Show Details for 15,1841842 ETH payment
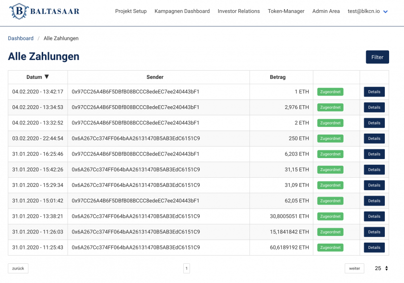Viewport: 404px width, 283px height. point(374,232)
